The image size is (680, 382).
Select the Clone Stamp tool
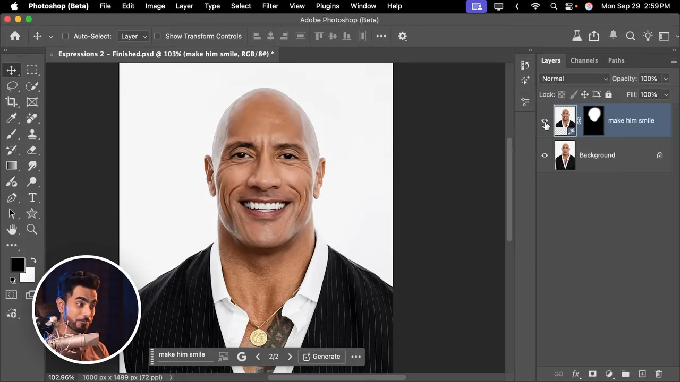pos(32,134)
